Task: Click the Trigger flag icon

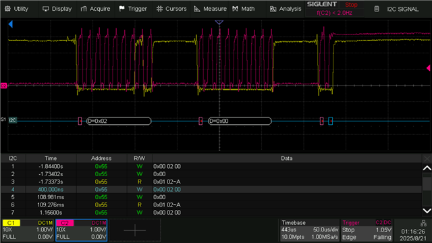Action: pos(122,9)
